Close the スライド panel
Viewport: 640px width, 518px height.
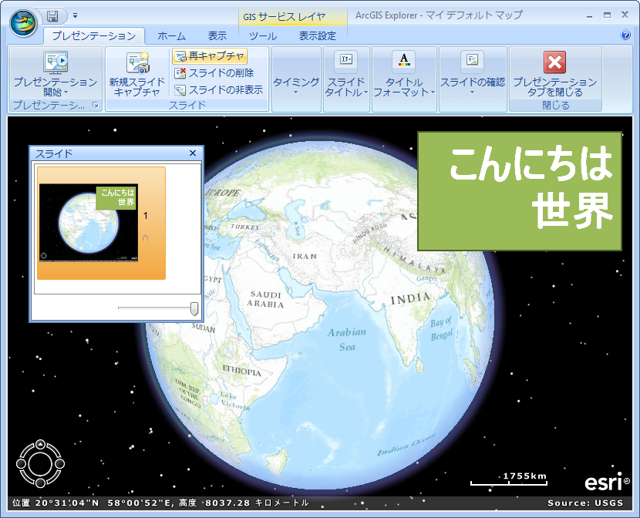pos(193,153)
